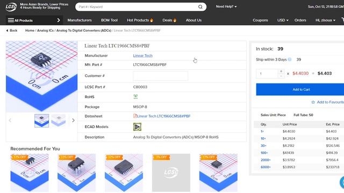This screenshot has height=193, width=344.
Task: Click into the Part # / Keyword search field
Action: [137, 7]
